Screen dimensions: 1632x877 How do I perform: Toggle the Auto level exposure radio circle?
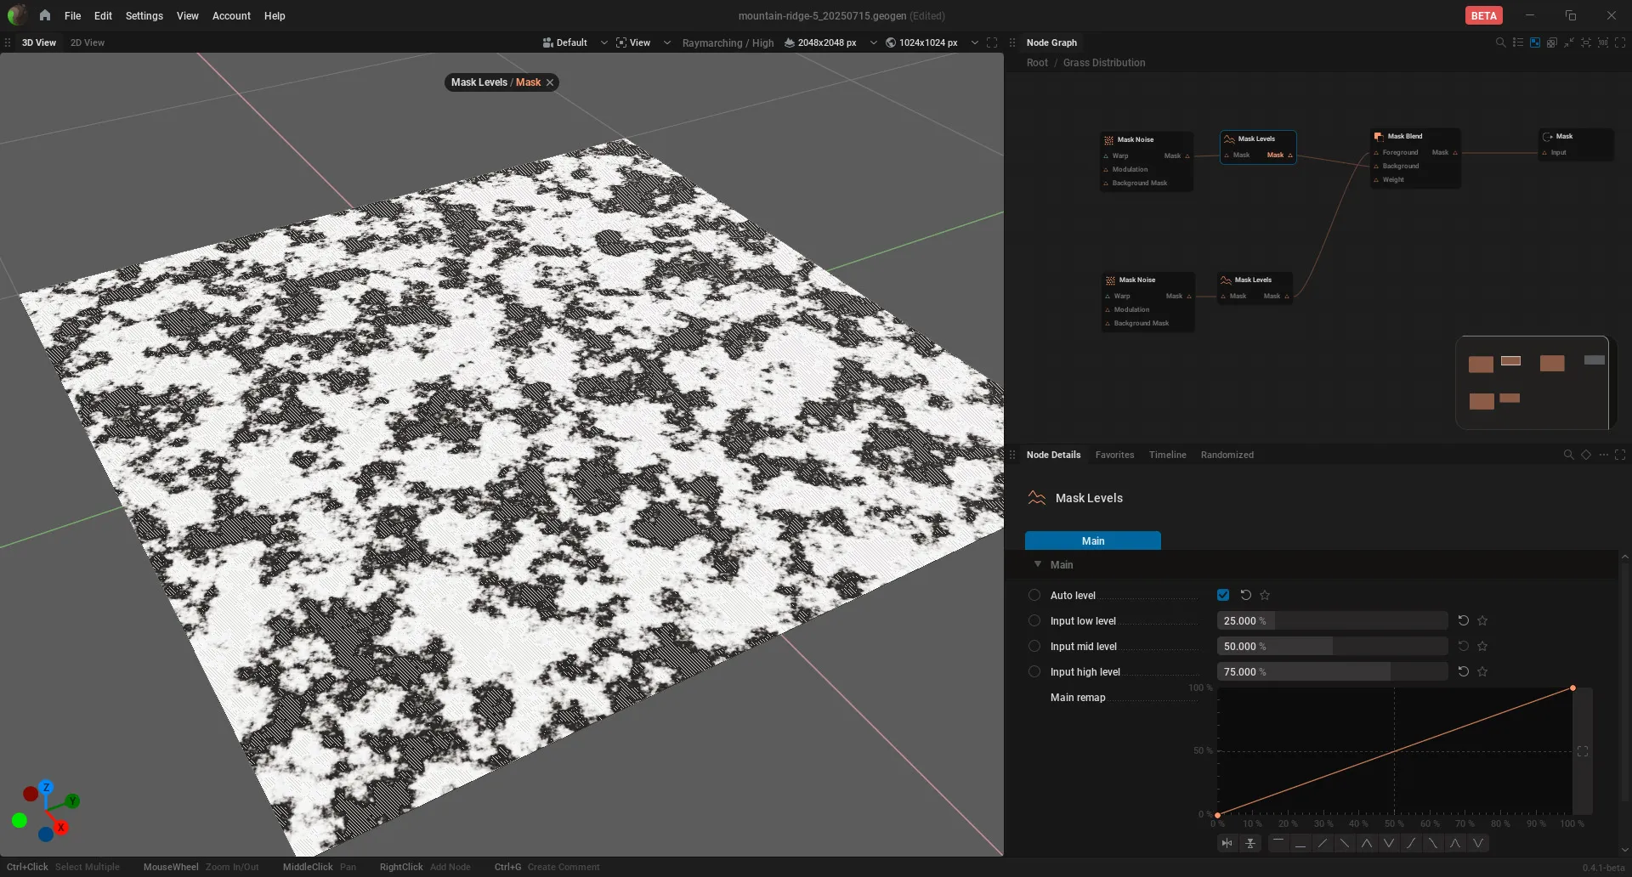[x=1034, y=595]
